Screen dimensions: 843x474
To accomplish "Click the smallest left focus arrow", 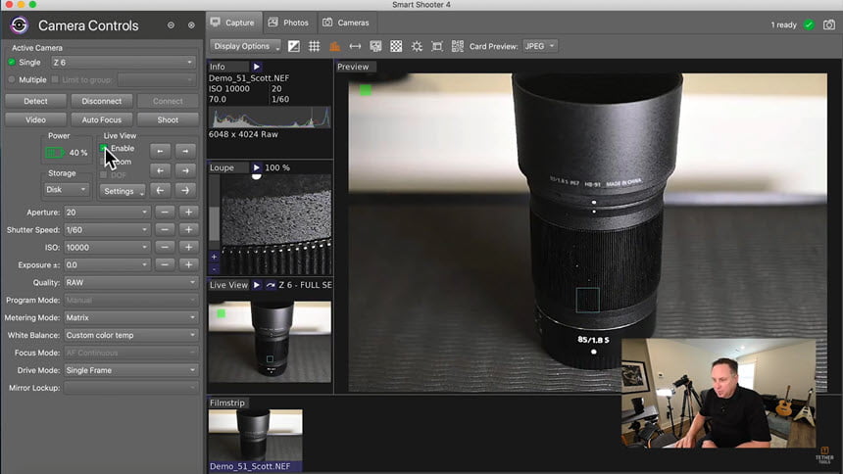I will (160, 151).
